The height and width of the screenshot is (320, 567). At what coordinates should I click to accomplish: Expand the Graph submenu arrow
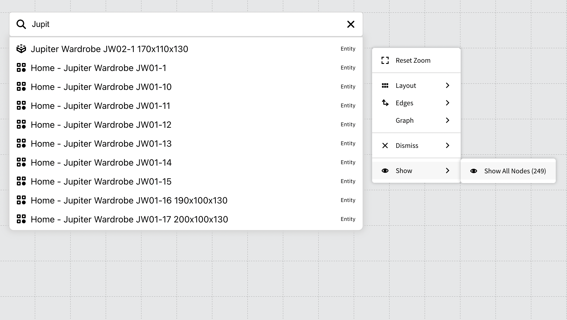[x=447, y=120]
